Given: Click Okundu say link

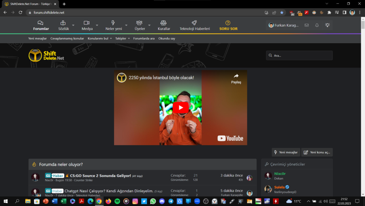Looking at the screenshot, I should [167, 39].
